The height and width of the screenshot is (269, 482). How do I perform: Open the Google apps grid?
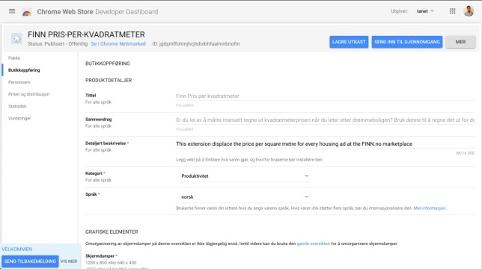tap(452, 11)
